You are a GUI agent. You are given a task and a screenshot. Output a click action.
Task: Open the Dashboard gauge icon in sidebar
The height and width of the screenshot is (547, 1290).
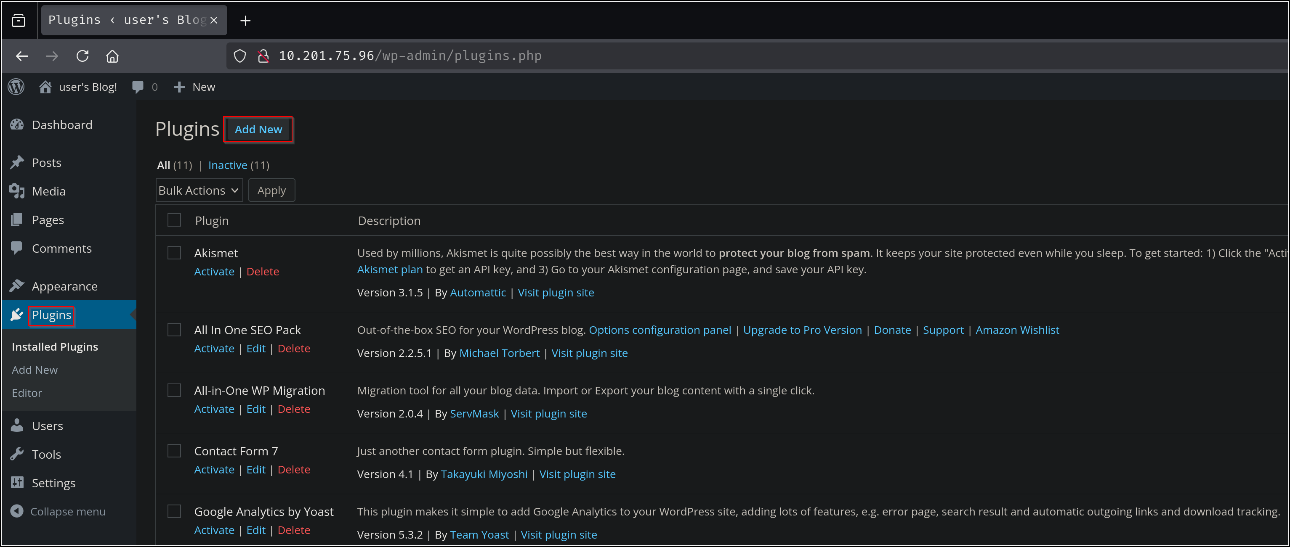(17, 124)
